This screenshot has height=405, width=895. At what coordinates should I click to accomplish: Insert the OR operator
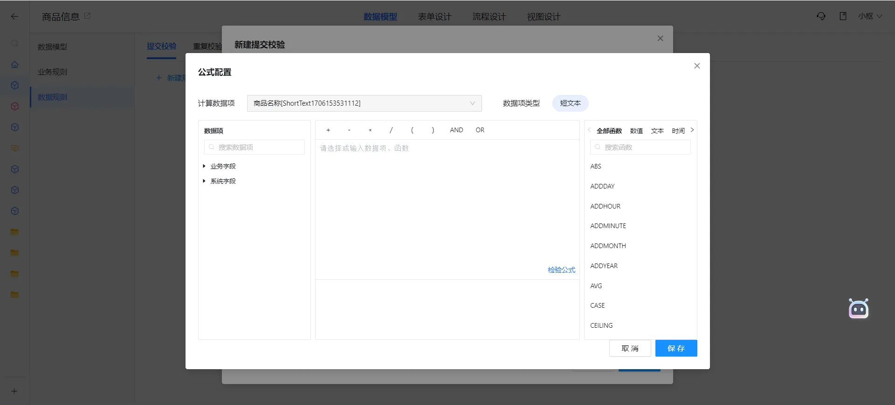(480, 130)
